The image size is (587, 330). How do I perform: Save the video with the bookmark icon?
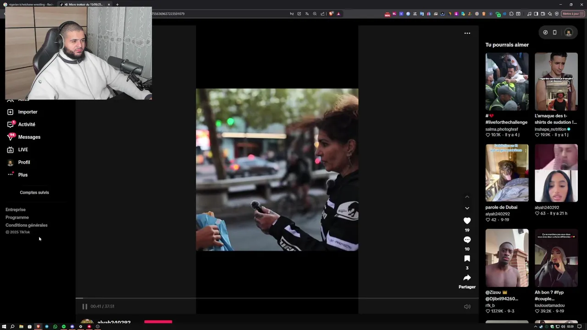point(467,258)
